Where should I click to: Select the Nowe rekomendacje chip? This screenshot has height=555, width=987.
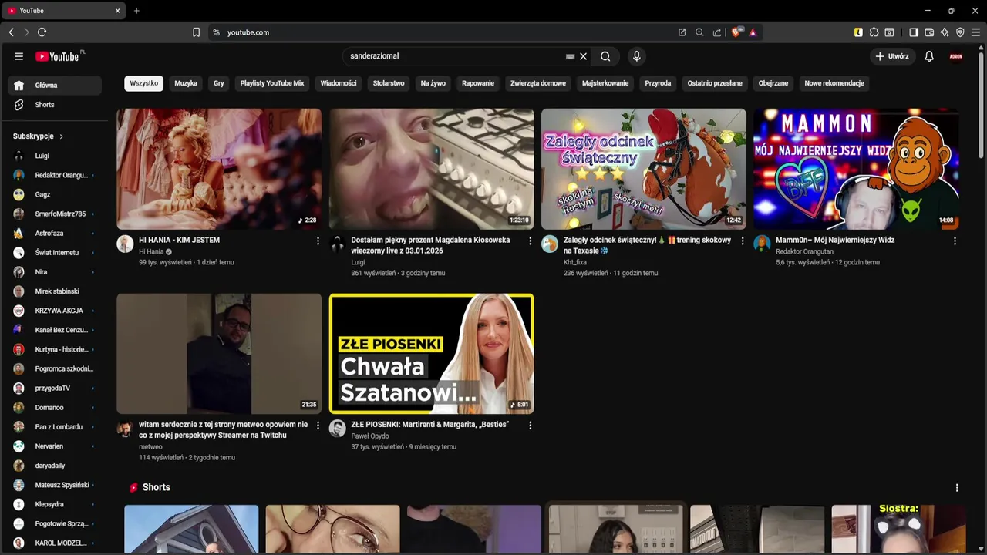coord(834,83)
